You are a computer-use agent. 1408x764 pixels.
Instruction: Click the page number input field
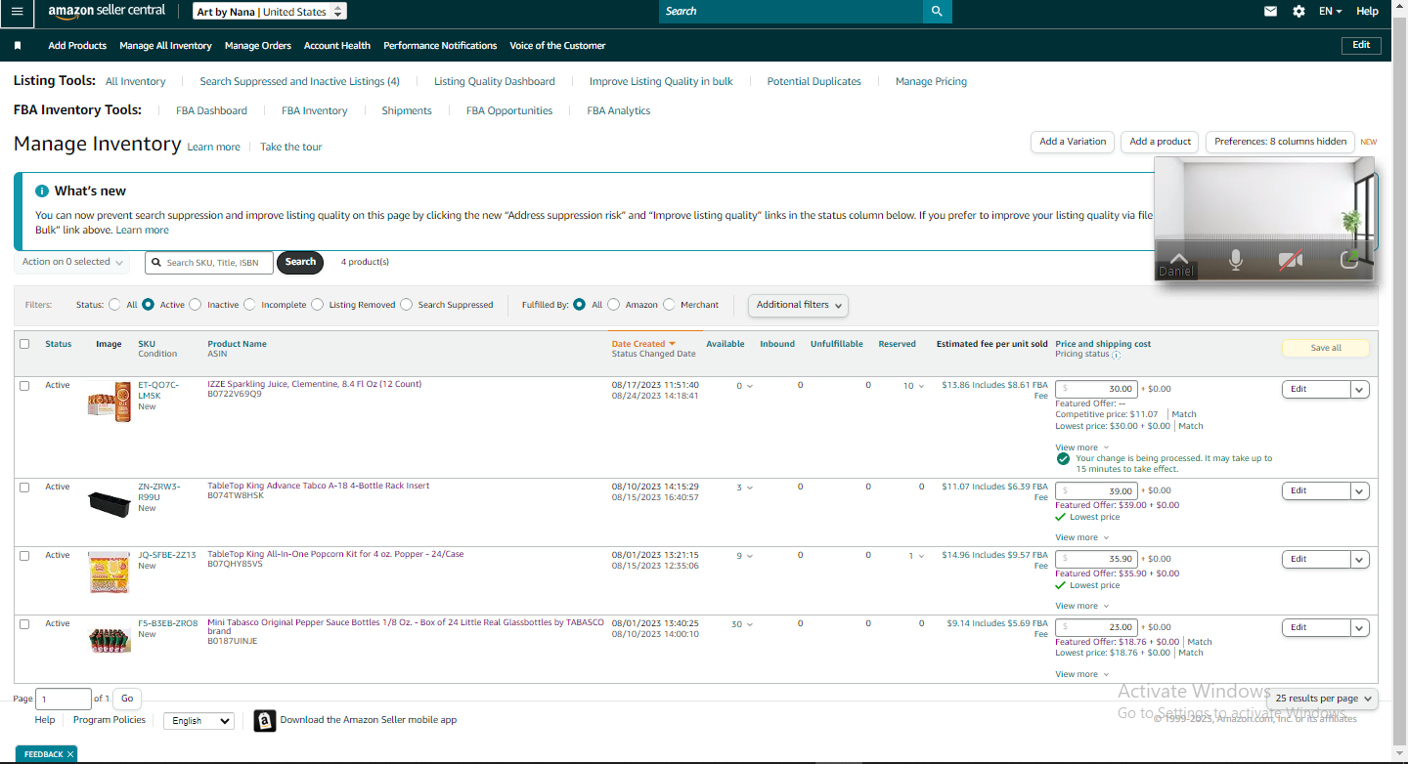[x=64, y=699]
